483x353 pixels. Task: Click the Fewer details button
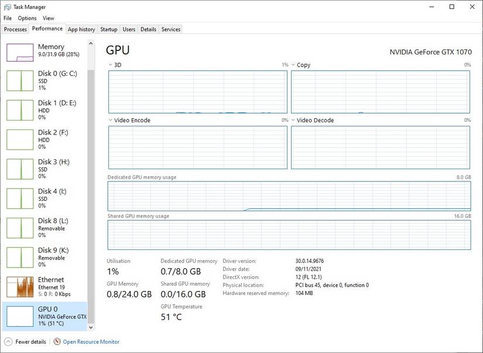pyautogui.click(x=30, y=342)
